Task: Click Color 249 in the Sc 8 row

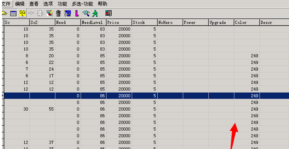Action: (247, 56)
